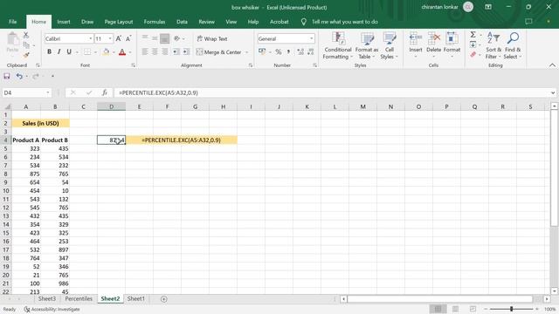This screenshot has width=559, height=314.
Task: Switch to Page Layout view in status bar
Action: (x=455, y=309)
